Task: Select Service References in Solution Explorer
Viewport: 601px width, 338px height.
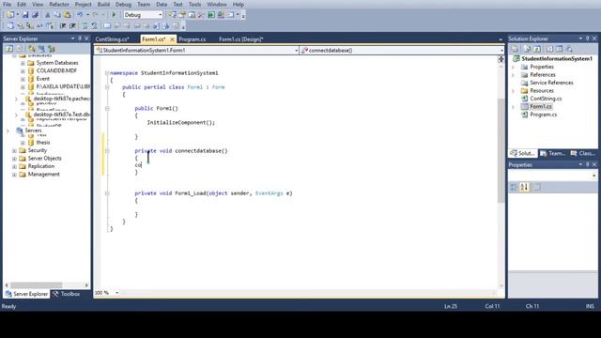Action: (551, 83)
